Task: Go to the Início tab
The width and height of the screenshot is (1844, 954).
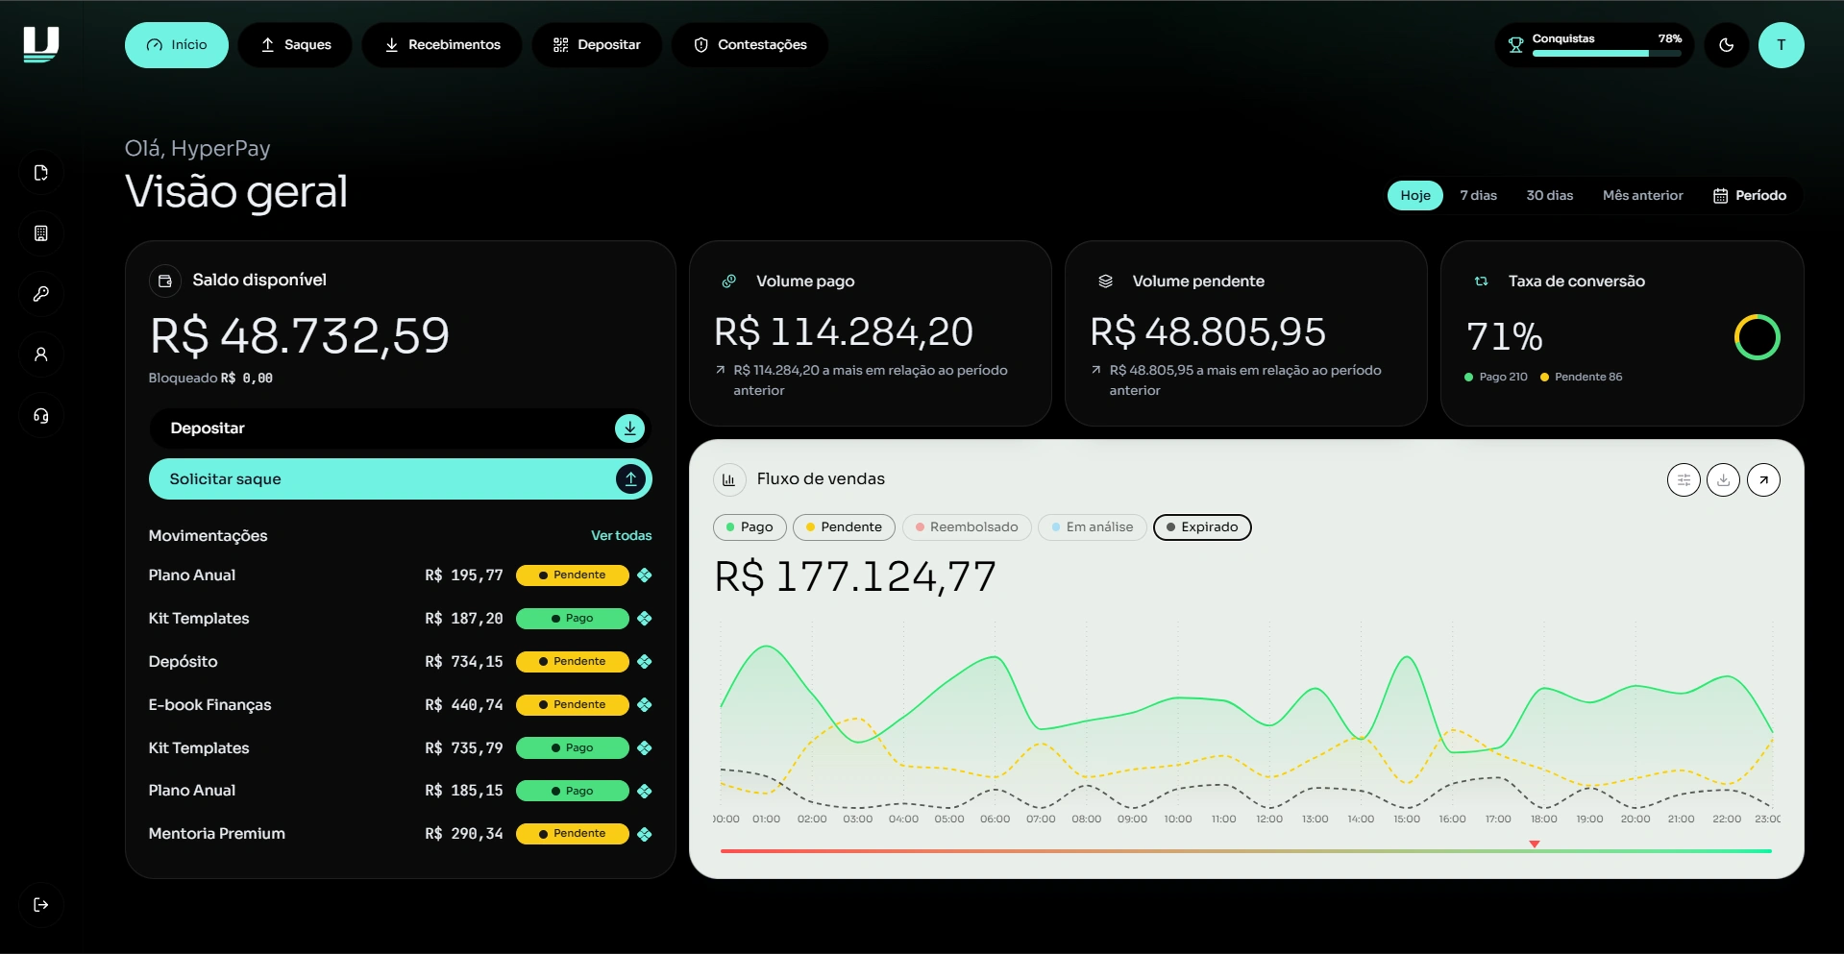Action: tap(177, 45)
